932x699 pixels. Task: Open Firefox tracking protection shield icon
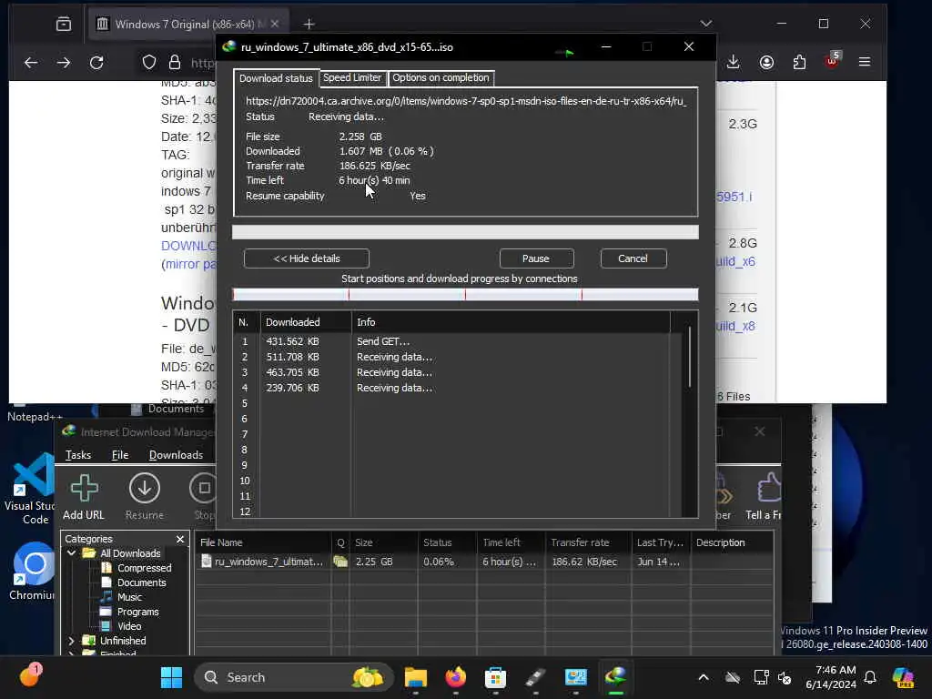149,62
